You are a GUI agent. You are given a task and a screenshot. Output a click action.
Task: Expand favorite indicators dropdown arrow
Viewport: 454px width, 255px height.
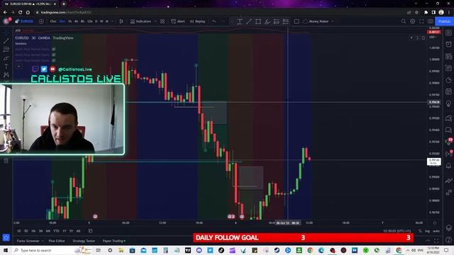tap(155, 21)
